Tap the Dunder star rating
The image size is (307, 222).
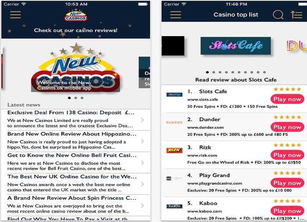tap(287, 117)
